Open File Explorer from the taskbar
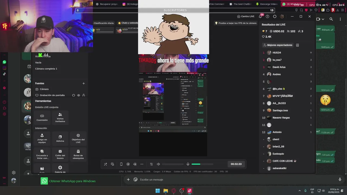Viewport: 347px width, 195px height. click(x=166, y=191)
